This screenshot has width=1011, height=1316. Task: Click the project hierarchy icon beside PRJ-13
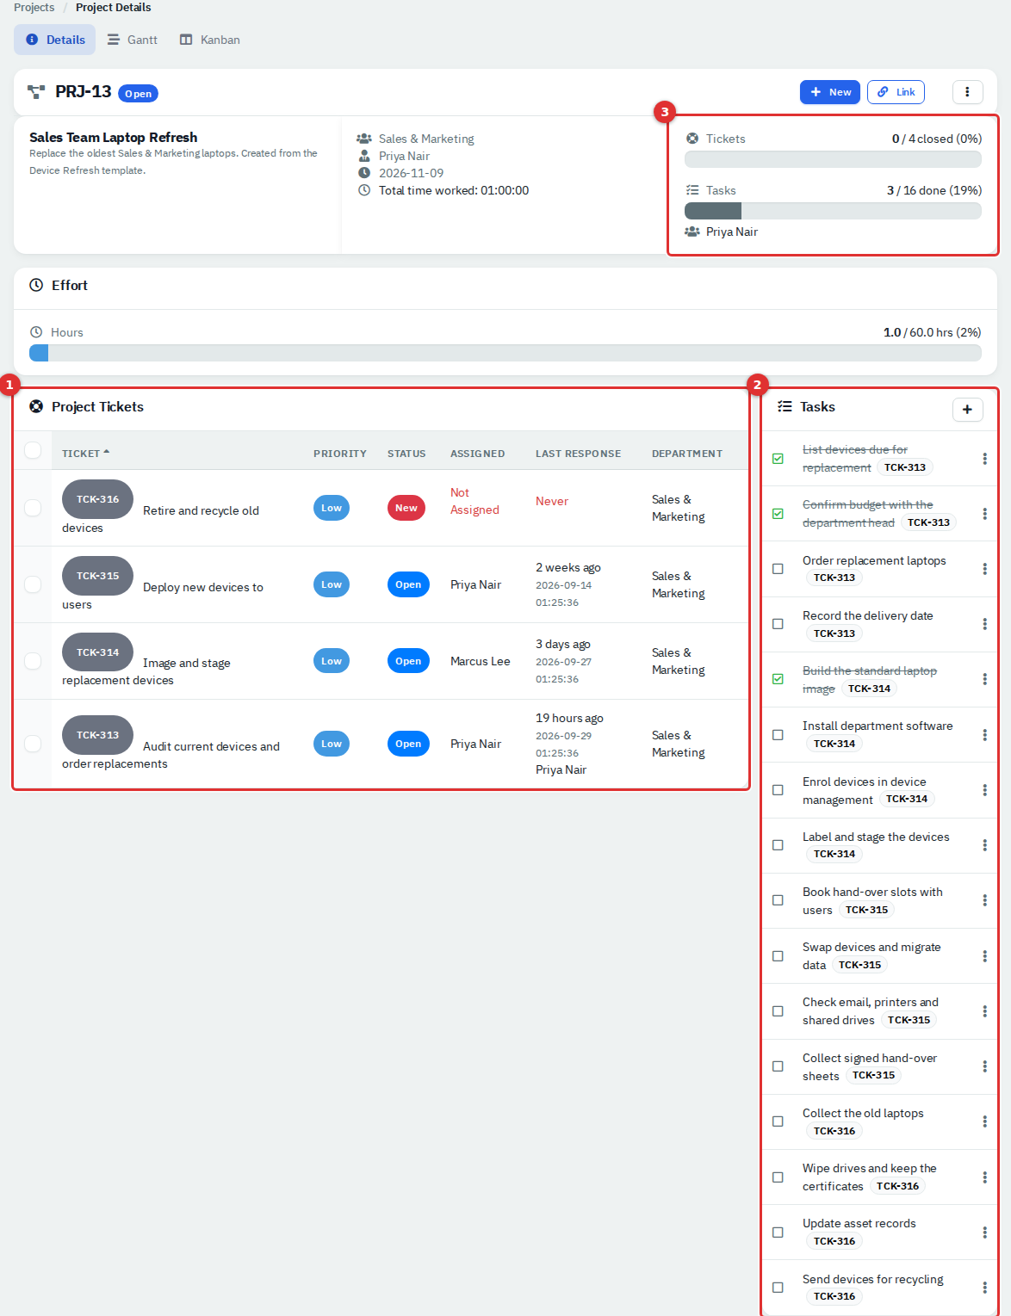pos(36,91)
